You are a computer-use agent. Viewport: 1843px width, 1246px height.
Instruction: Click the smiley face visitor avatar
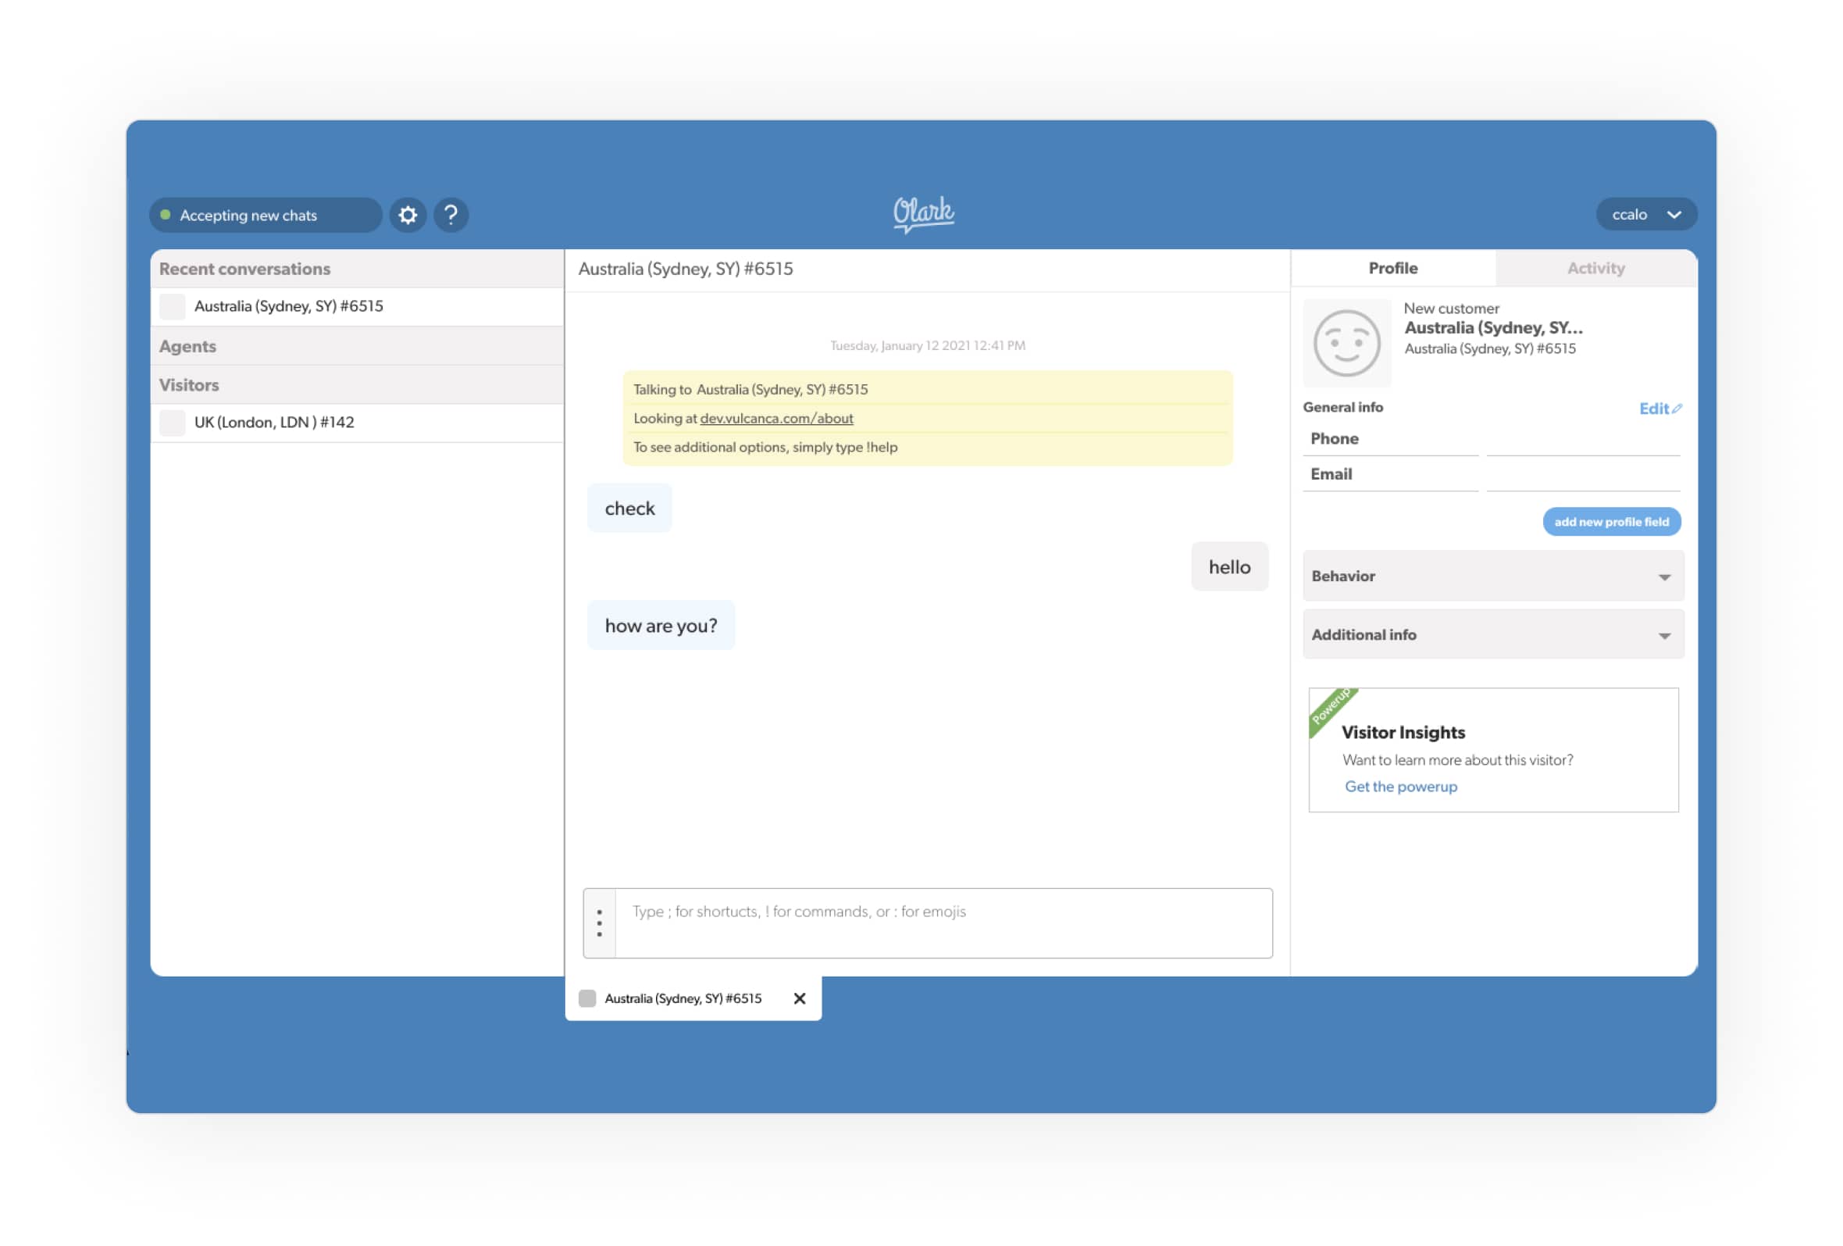click(x=1346, y=343)
